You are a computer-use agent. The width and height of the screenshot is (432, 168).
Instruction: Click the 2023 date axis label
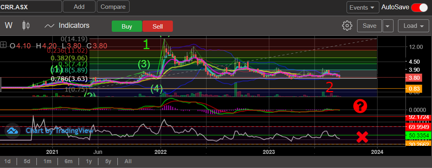tap(269, 152)
